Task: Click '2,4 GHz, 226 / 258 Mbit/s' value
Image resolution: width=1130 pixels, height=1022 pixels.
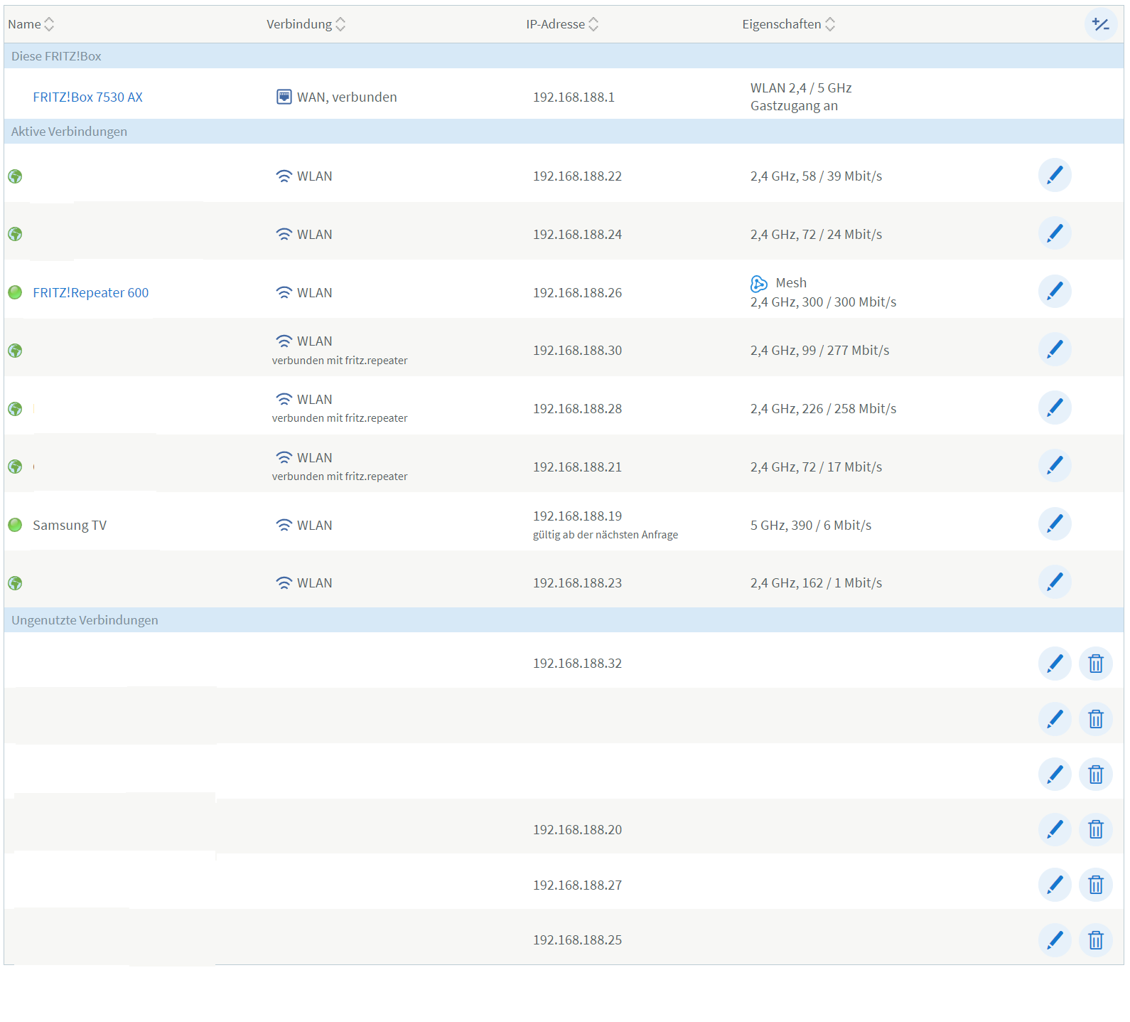Action: click(x=823, y=409)
